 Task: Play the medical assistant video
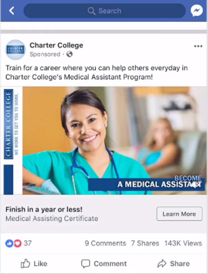(104, 141)
